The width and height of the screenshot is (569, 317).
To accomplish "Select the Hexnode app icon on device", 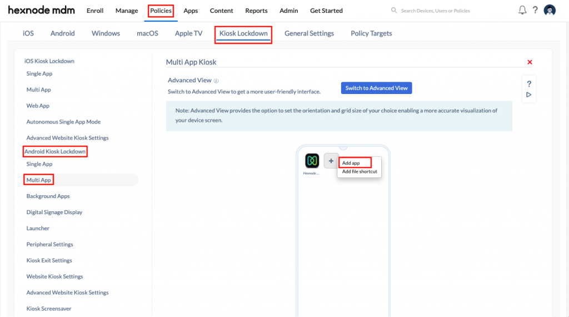I will click(x=312, y=161).
